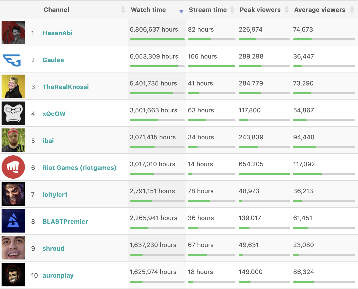358x289 pixels.
Task: Select 2,791,151 hours cell
Action: click(x=152, y=191)
